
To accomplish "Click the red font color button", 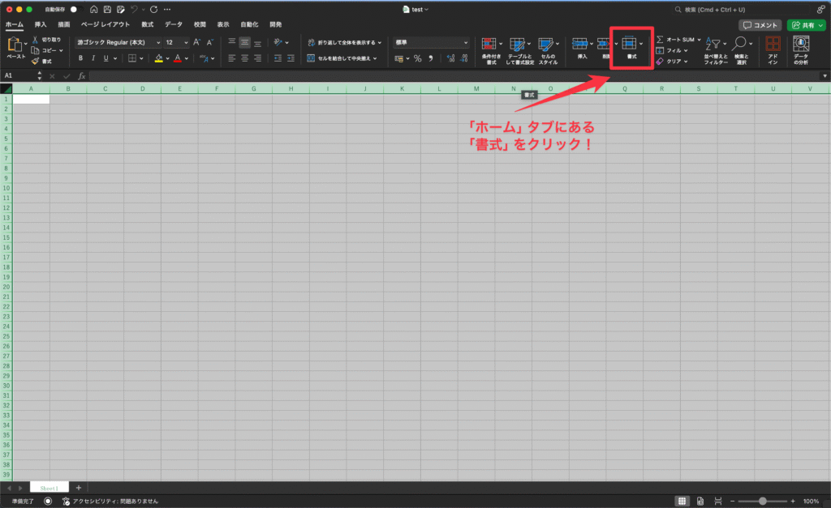I will [x=178, y=58].
